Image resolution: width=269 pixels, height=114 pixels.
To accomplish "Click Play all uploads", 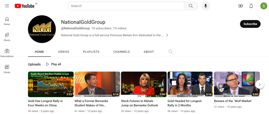I will [x=54, y=64].
